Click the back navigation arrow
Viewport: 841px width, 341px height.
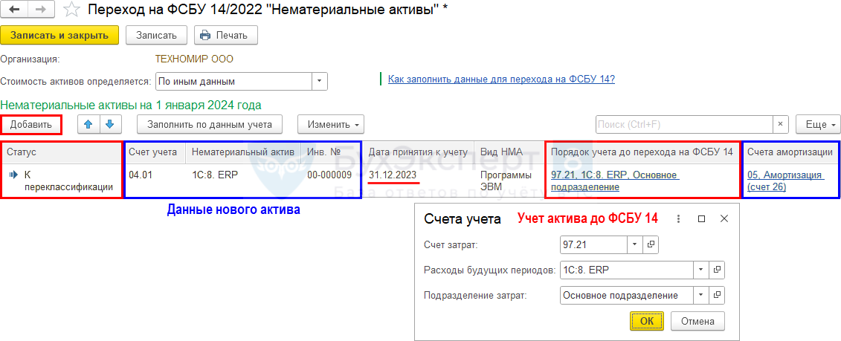pyautogui.click(x=14, y=10)
